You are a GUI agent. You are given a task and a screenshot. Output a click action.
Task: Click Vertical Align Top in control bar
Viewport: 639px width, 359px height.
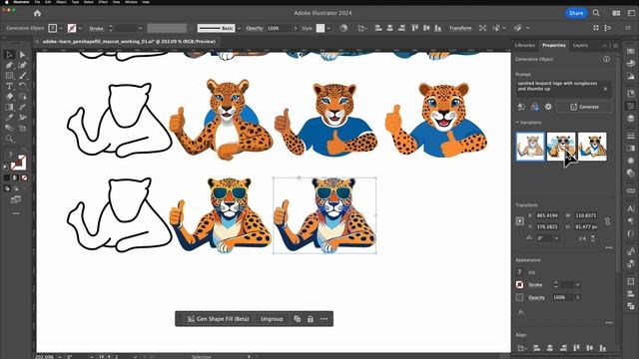(415, 28)
